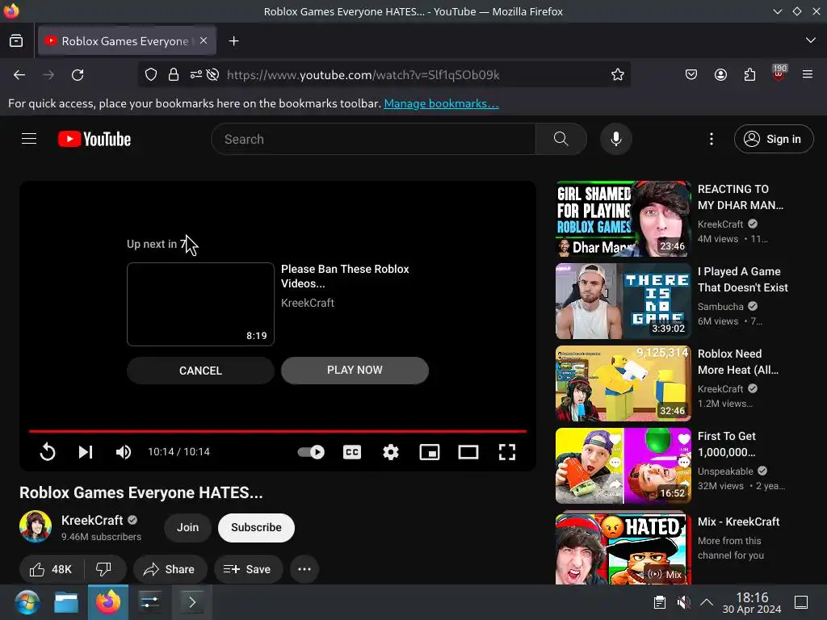Sign in to YouTube

click(773, 139)
